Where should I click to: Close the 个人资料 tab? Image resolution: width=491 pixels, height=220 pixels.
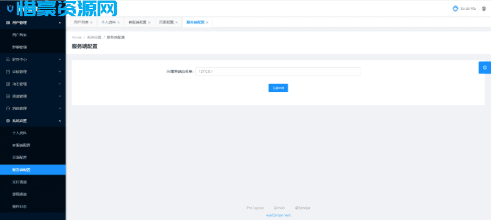[118, 22]
